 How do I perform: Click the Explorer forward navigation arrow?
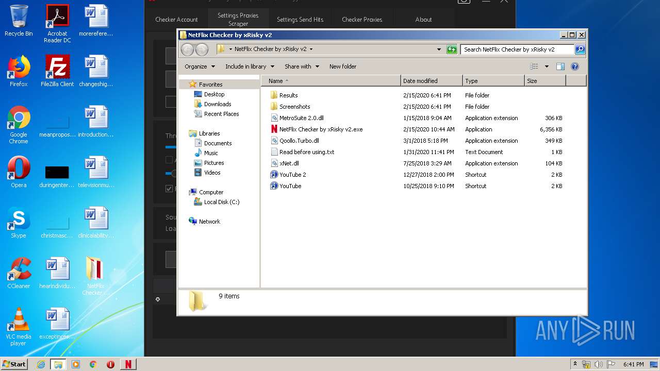click(202, 49)
